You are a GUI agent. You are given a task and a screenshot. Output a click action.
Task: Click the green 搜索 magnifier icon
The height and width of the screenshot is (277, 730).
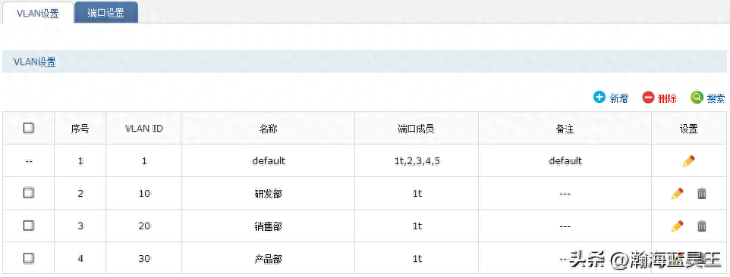(x=697, y=98)
